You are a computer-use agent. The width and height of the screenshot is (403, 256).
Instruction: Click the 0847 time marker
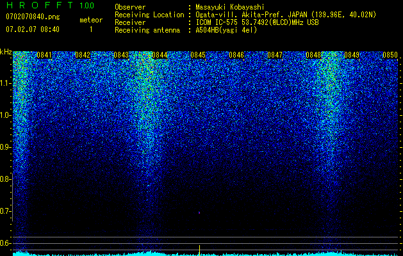click(275, 55)
